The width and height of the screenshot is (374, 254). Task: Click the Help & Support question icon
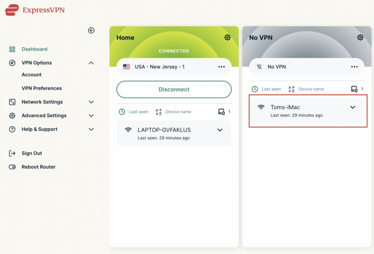pyautogui.click(x=12, y=129)
